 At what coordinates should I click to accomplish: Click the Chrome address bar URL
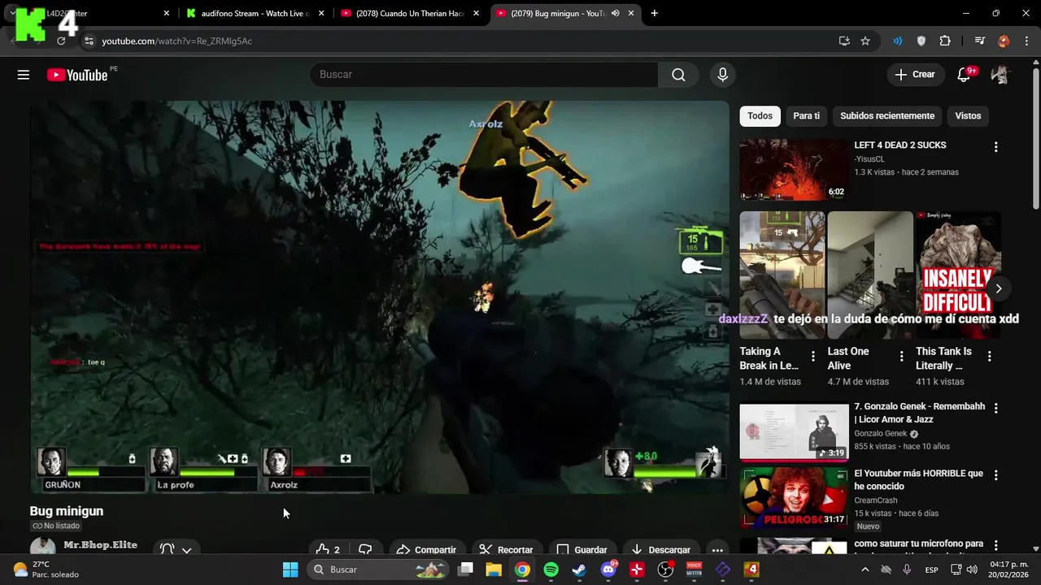tap(176, 41)
